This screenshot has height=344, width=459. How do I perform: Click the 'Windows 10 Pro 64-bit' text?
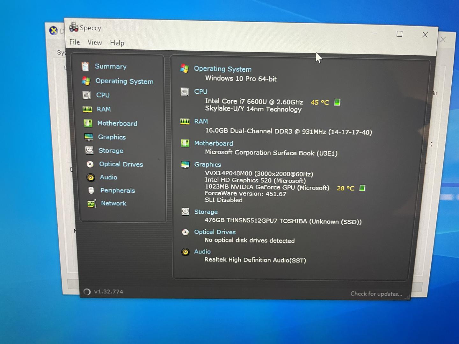(x=241, y=79)
